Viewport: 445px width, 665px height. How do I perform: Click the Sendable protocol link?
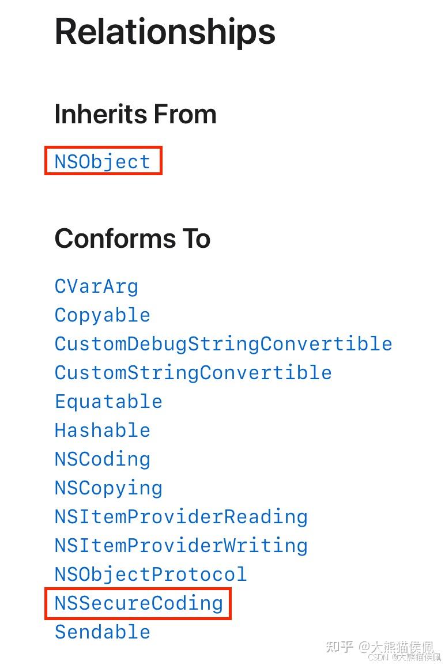tap(103, 632)
